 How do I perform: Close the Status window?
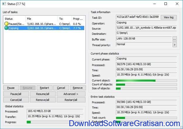[x=177, y=4]
